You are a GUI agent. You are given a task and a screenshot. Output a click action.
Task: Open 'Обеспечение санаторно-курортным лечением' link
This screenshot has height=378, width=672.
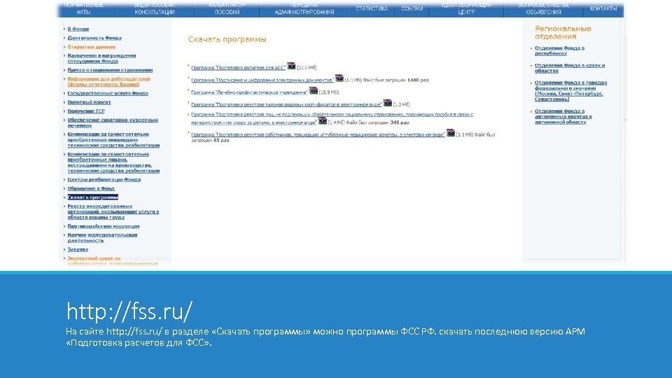pyautogui.click(x=112, y=122)
